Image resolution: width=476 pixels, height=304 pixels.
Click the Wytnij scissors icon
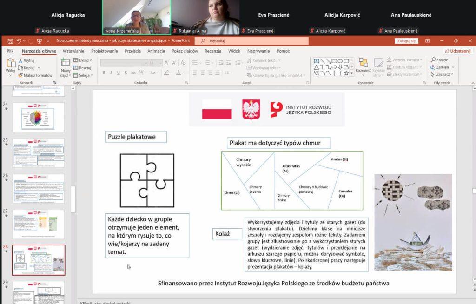(20, 60)
